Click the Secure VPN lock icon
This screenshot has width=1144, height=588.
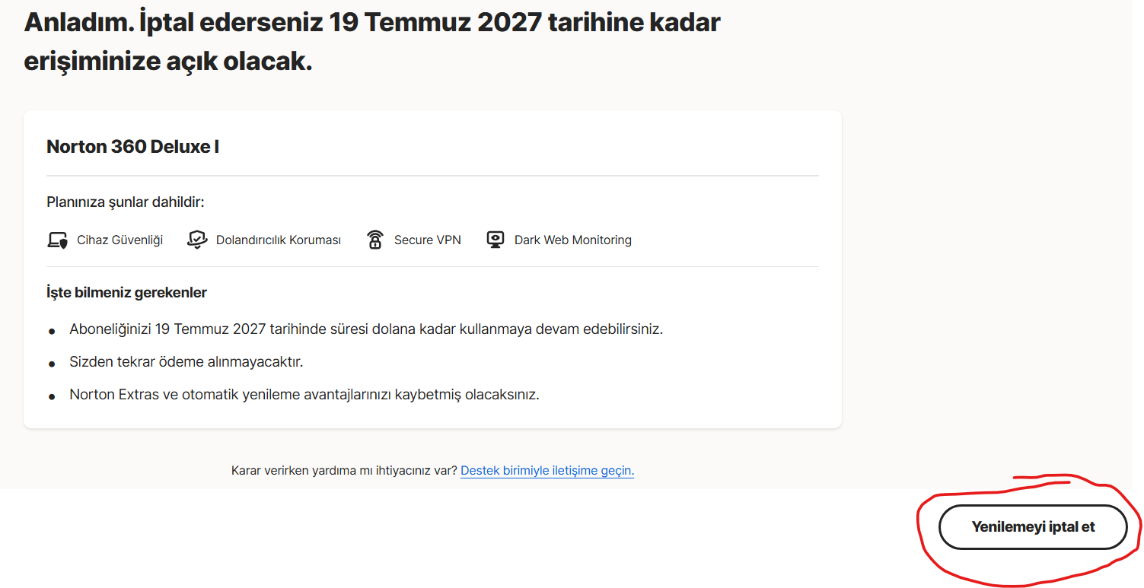pyautogui.click(x=374, y=240)
